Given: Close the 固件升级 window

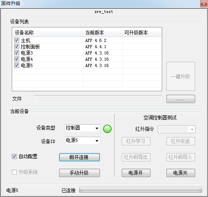Looking at the screenshot, I should [x=204, y=4].
